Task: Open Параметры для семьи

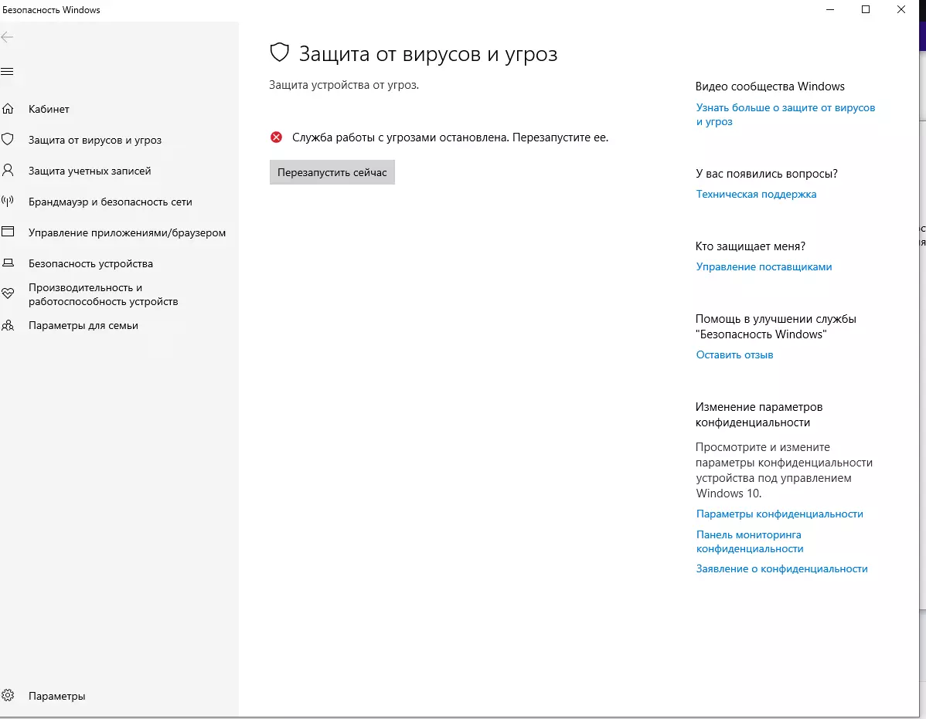Action: [x=83, y=326]
